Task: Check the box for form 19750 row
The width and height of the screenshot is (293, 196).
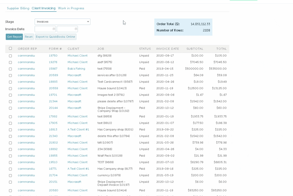Action: (x=10, y=56)
